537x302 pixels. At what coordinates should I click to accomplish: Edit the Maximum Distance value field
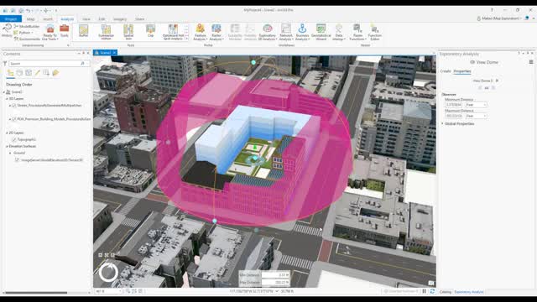[x=453, y=116]
